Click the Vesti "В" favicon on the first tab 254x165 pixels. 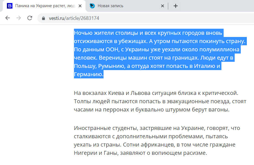pyautogui.click(x=9, y=6)
